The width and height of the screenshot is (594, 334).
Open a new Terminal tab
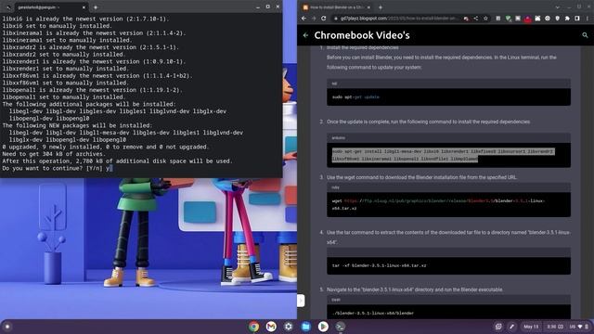(96, 7)
